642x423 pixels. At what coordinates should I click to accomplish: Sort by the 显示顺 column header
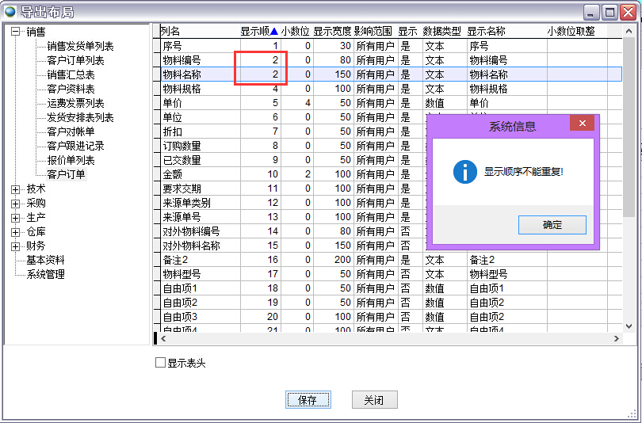click(x=258, y=32)
